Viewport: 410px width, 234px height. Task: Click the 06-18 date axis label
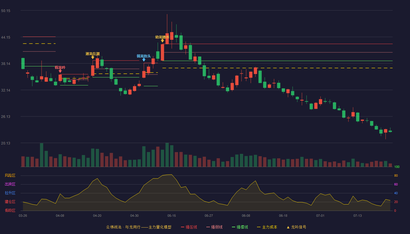[283, 216]
